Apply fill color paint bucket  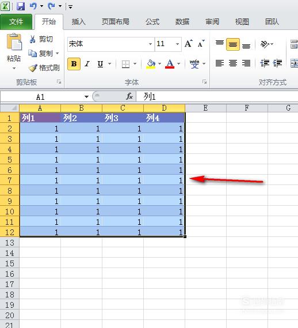pos(151,64)
